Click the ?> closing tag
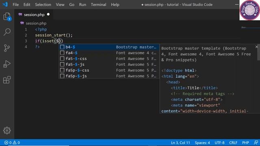260x146 pixels. [37, 47]
